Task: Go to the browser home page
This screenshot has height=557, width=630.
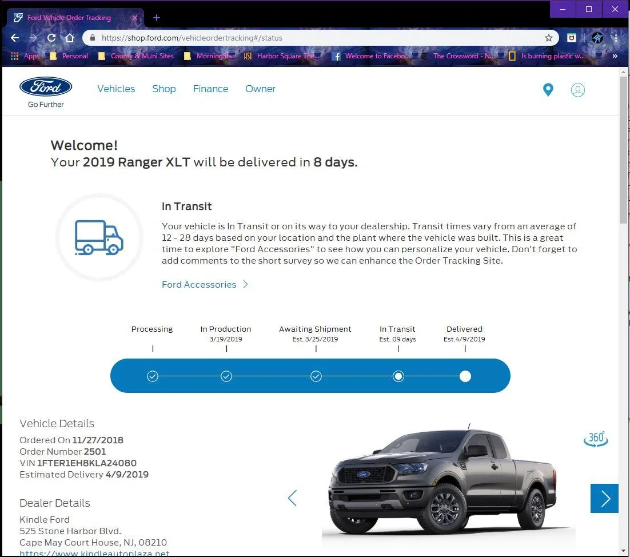Action: click(x=70, y=38)
